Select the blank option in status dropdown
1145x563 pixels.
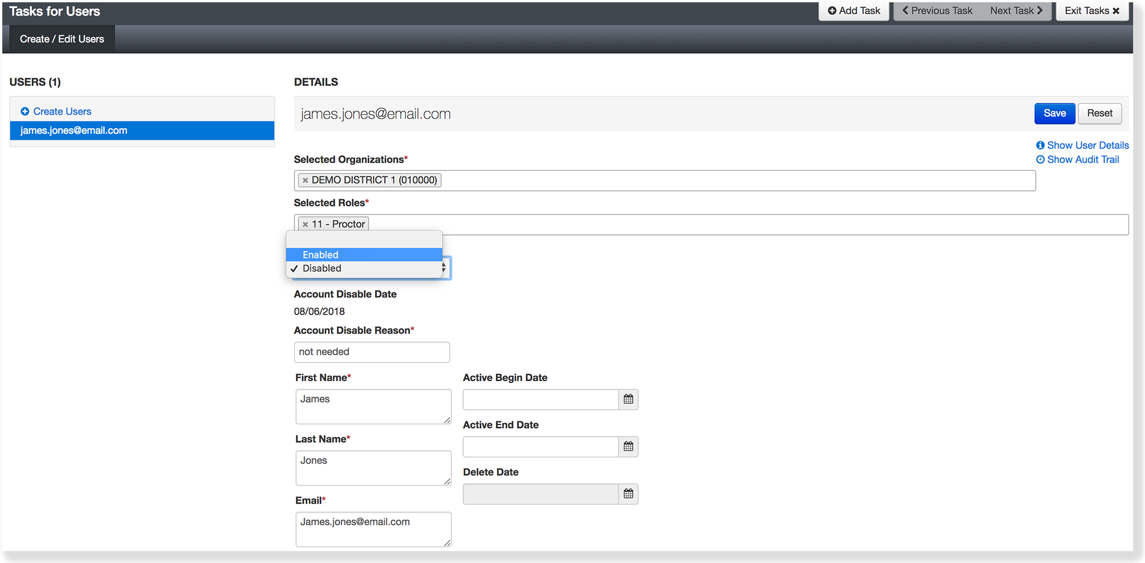click(x=364, y=240)
